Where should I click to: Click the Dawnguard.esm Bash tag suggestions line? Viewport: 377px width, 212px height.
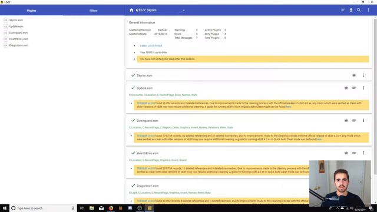(181, 127)
